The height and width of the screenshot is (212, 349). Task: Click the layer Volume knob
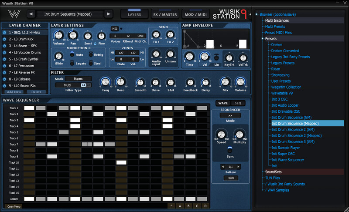coord(58,35)
